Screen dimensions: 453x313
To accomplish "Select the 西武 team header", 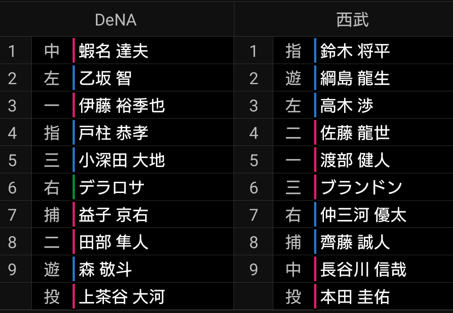I will [353, 20].
